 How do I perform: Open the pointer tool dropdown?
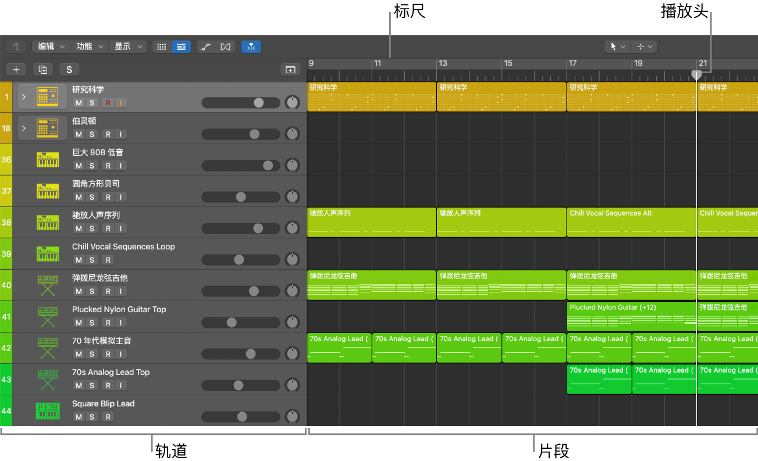616,47
